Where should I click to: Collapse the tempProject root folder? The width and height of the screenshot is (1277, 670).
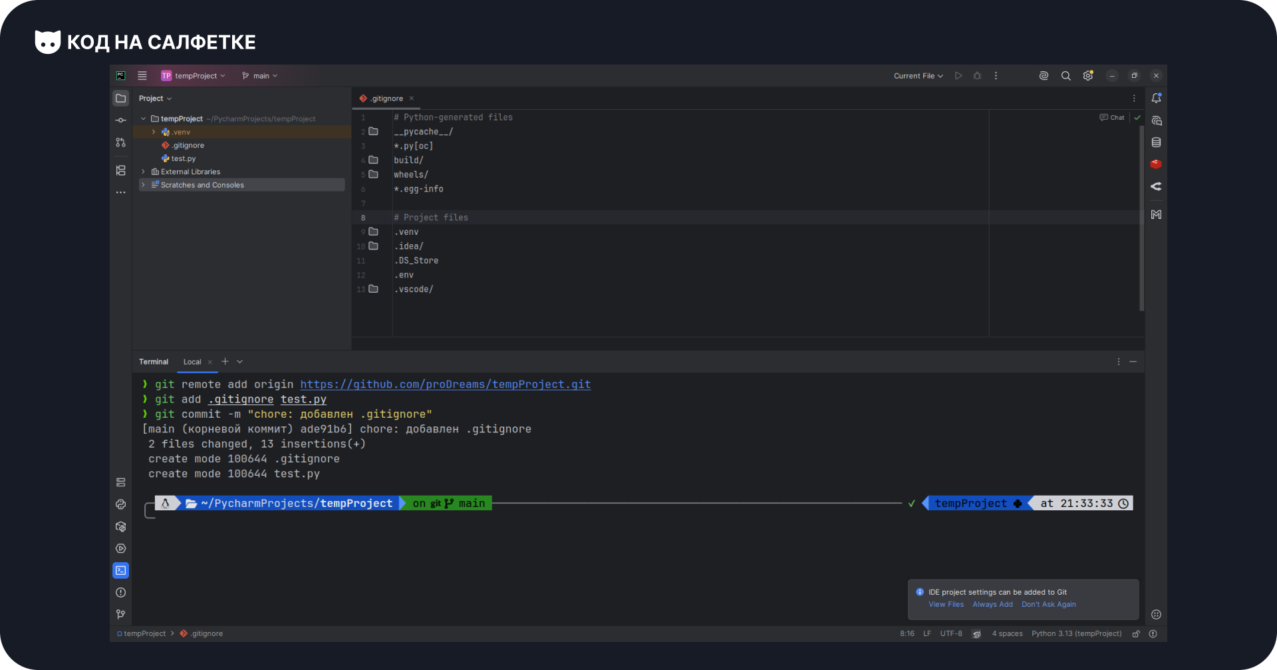143,118
